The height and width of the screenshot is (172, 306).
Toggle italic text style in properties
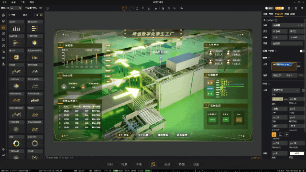point(274,135)
